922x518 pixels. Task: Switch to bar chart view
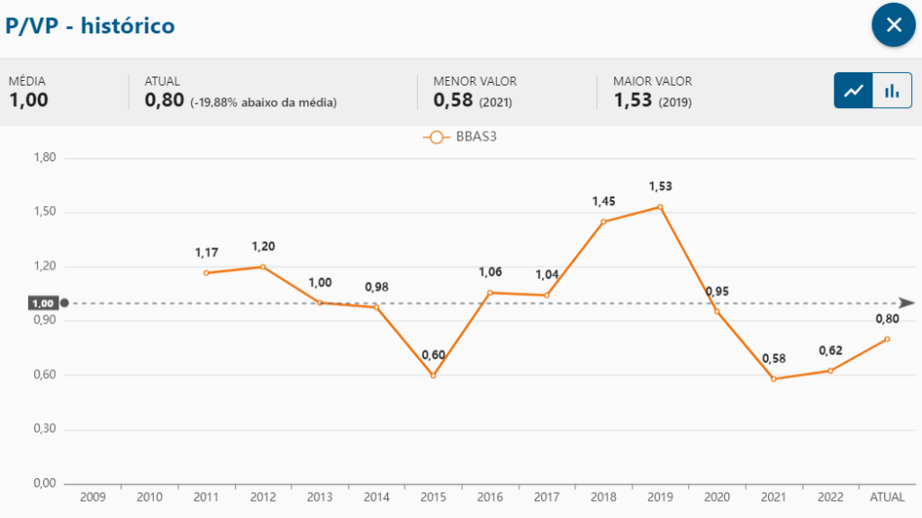coord(892,91)
